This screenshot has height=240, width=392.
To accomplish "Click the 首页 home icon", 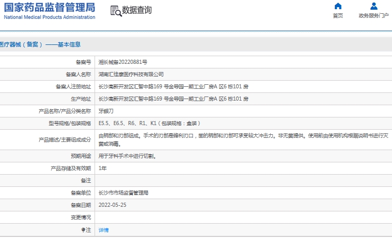I will click(338, 6).
